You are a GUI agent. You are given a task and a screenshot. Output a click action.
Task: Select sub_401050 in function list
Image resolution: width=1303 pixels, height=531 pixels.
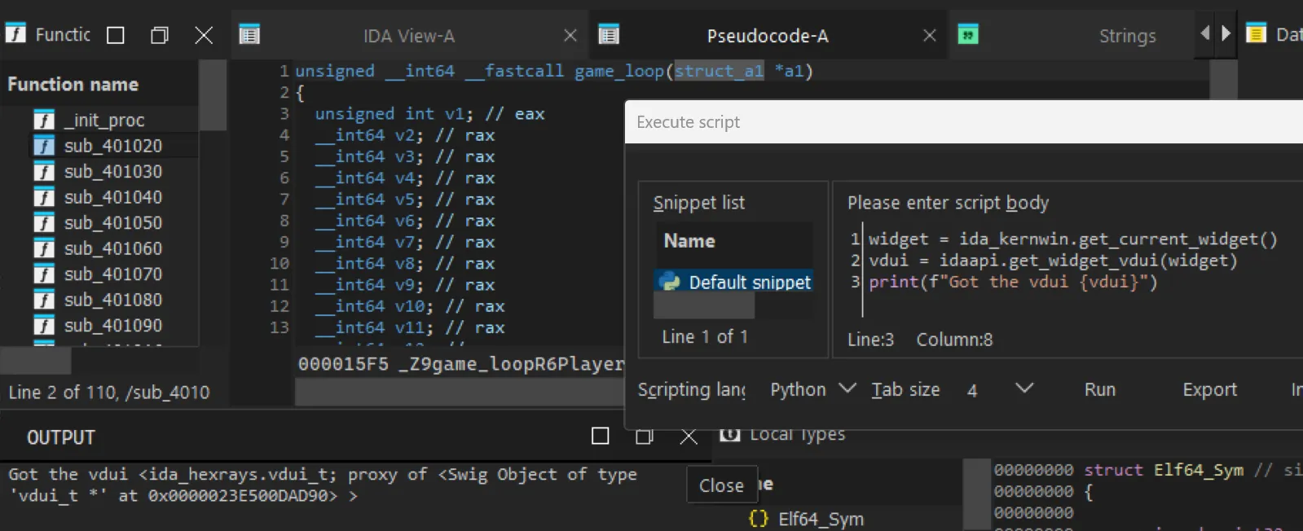[x=113, y=223]
